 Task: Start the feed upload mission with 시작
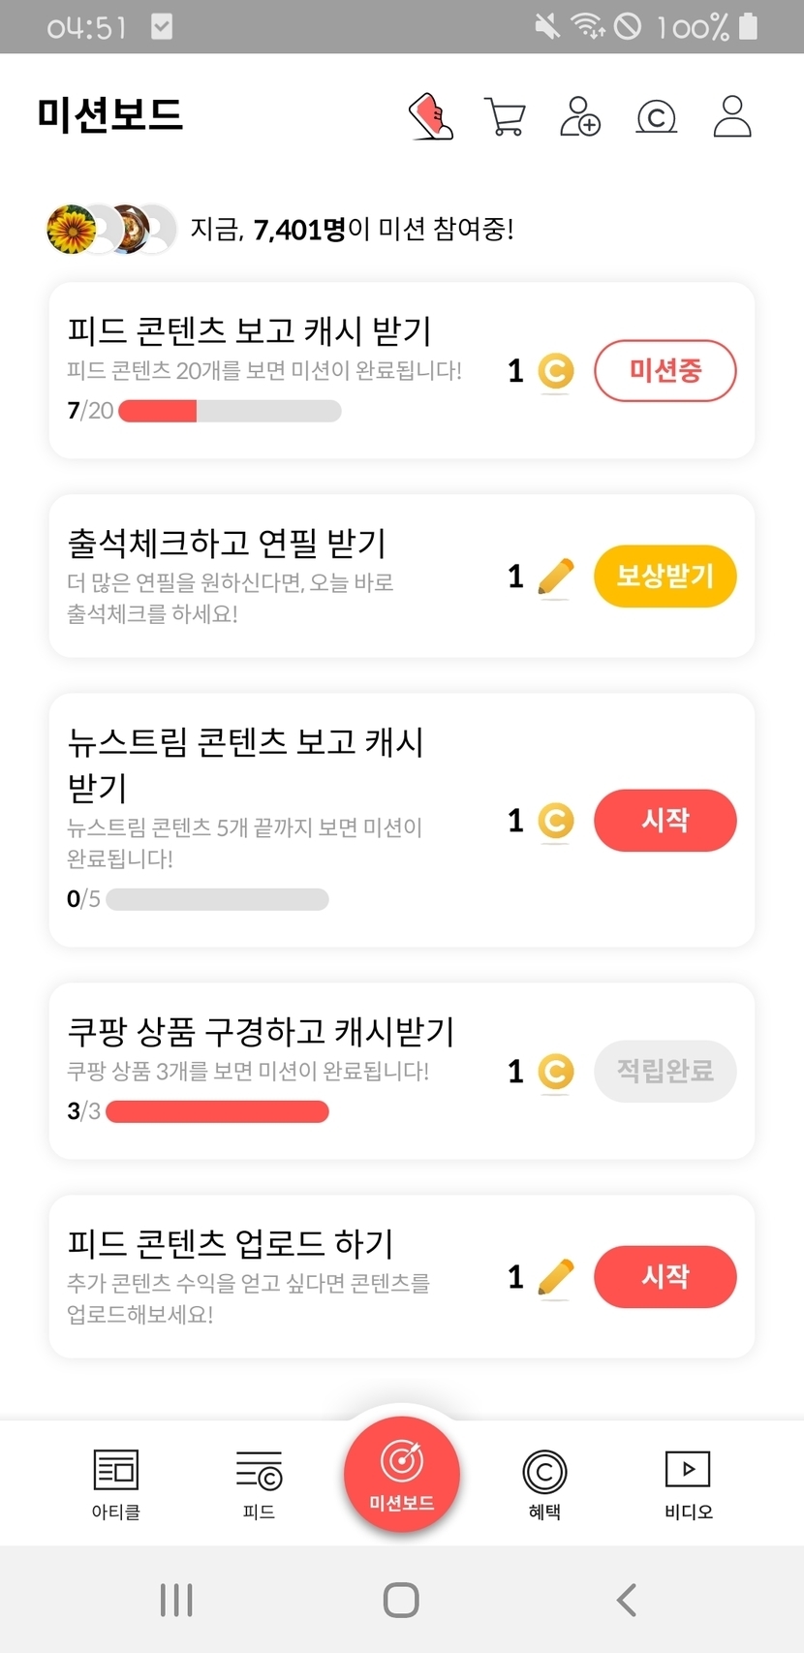665,1276
